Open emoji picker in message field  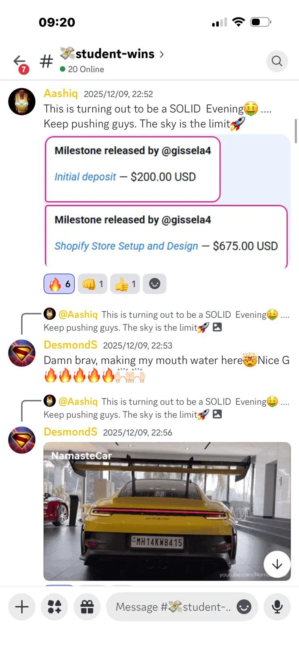click(244, 607)
